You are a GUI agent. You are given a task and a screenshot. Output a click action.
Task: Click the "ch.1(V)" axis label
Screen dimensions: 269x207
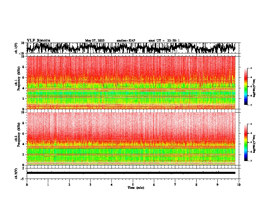pyautogui.click(x=16, y=48)
